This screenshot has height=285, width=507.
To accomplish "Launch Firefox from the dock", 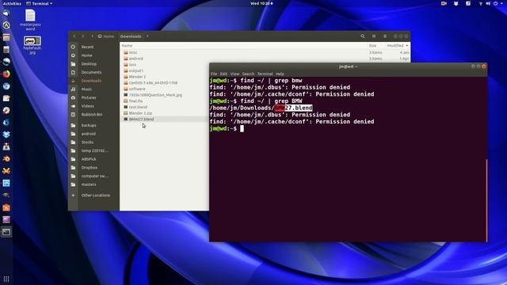I will tap(6, 74).
